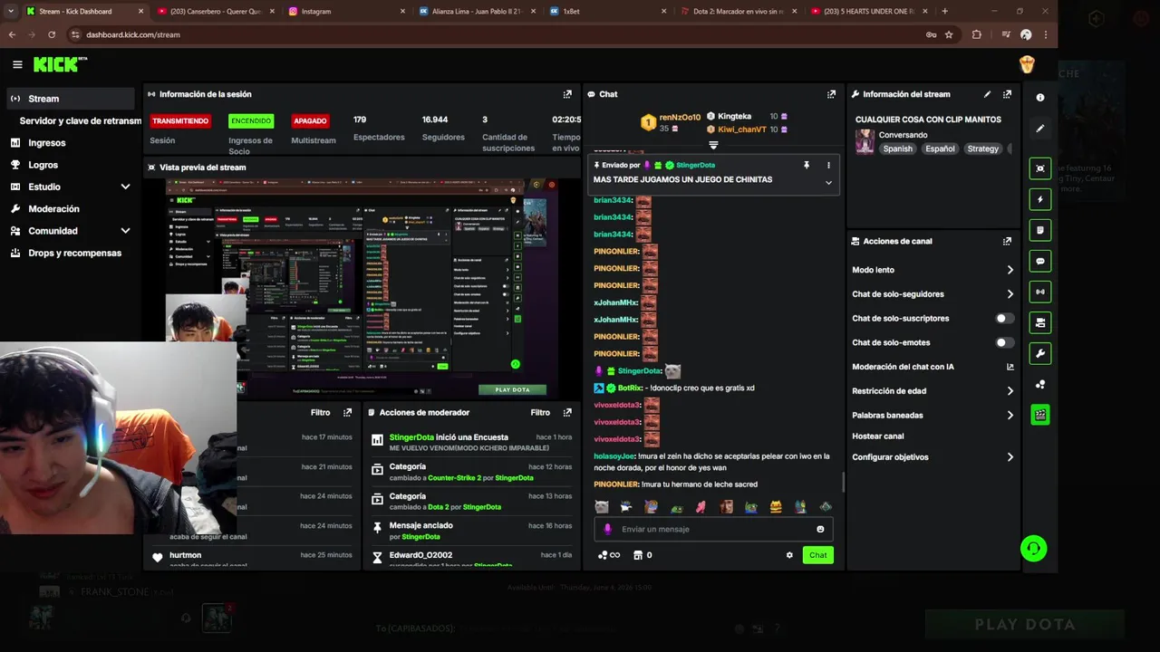The height and width of the screenshot is (652, 1160).
Task: Toggle the channel actions widget icon
Action: 1040,322
